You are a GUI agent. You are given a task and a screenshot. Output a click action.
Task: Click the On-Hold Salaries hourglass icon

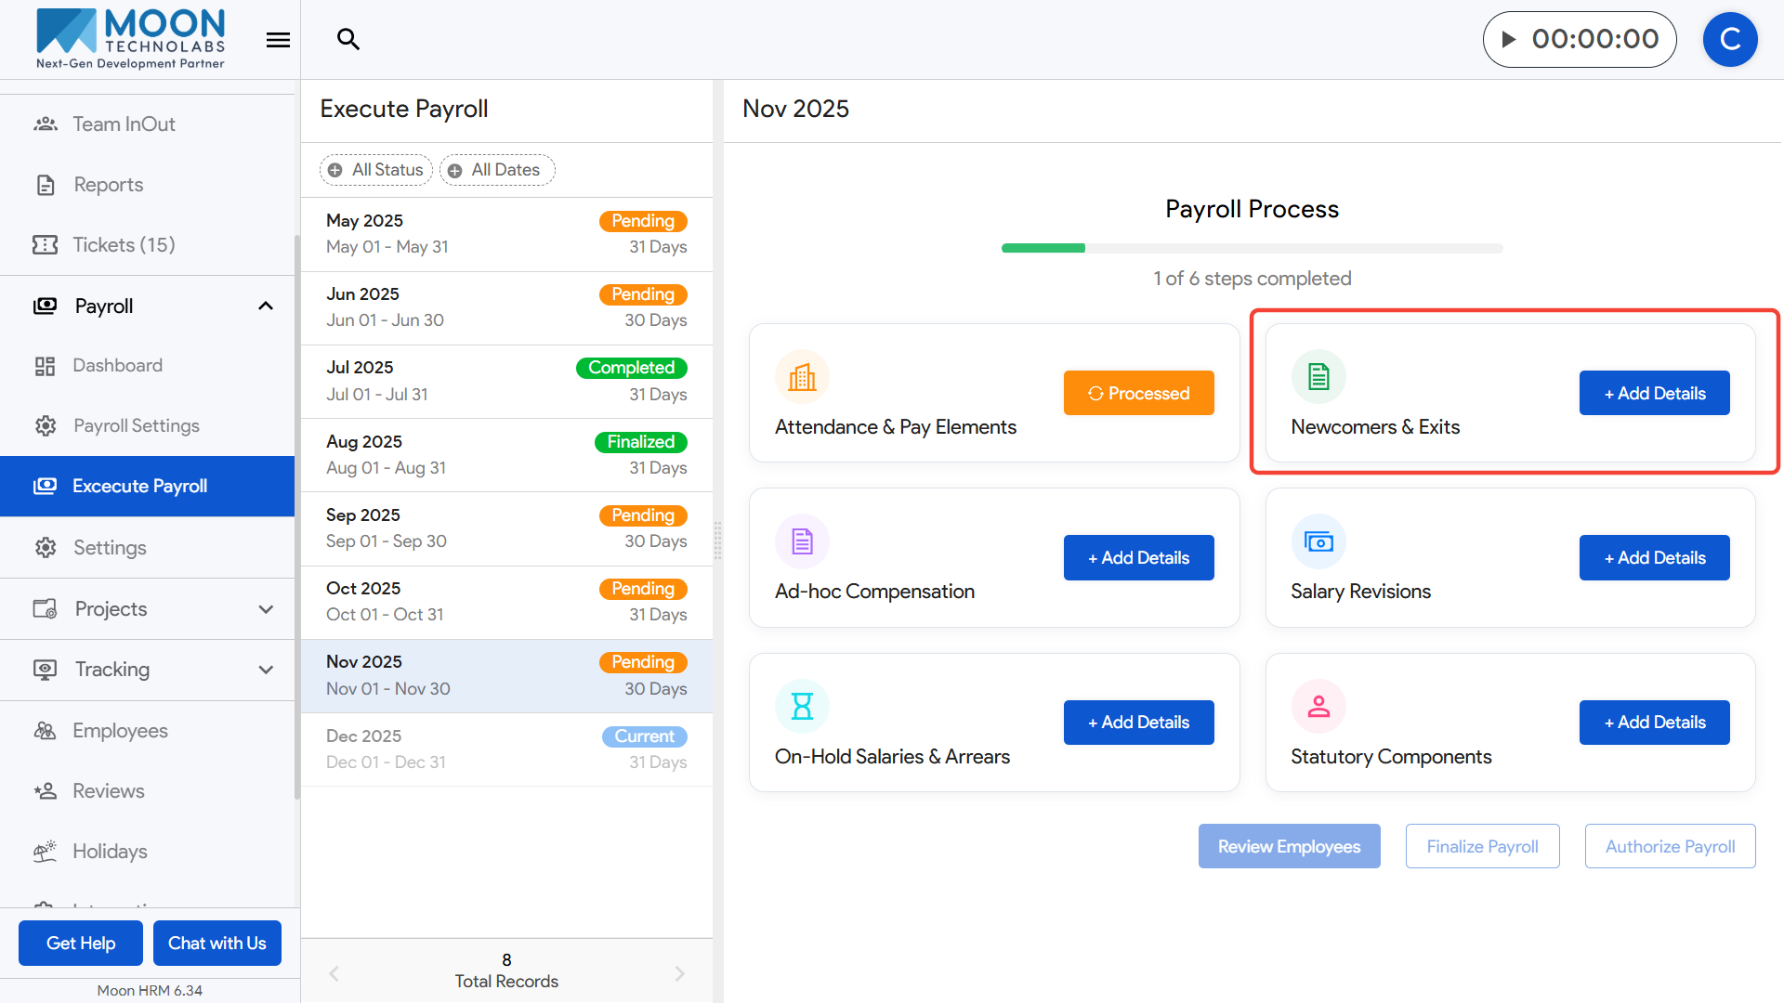(x=802, y=707)
